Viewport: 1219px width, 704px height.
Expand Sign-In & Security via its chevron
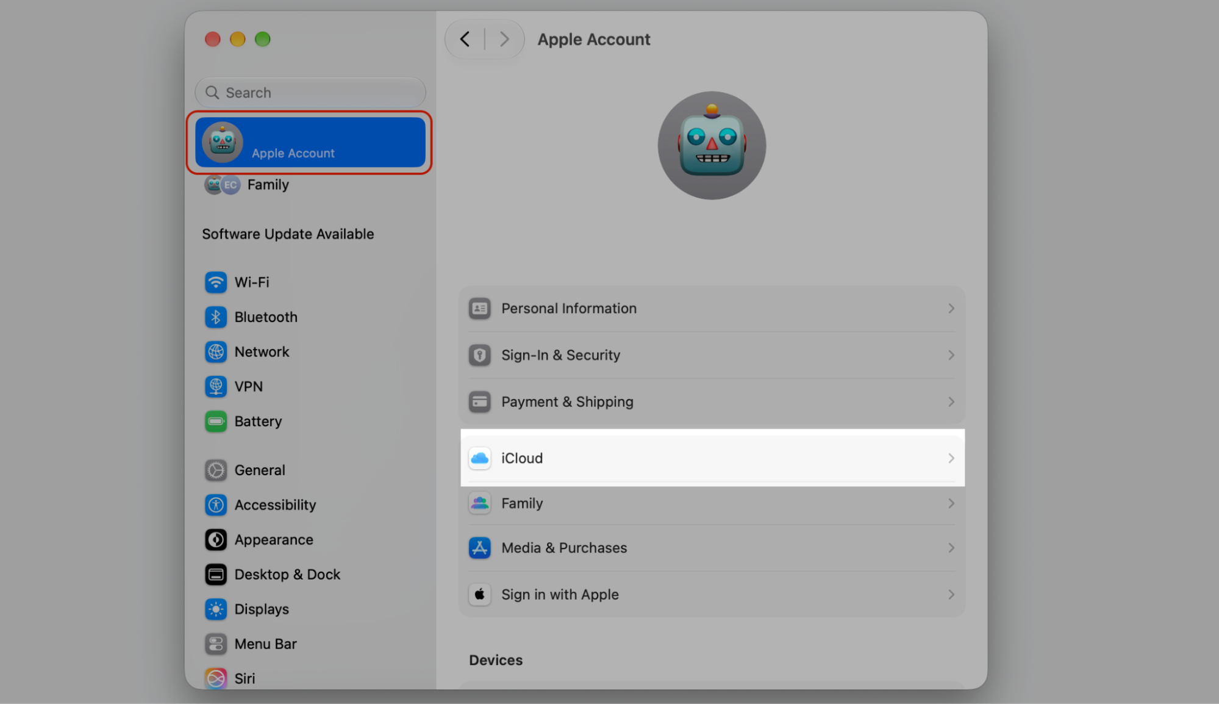951,355
